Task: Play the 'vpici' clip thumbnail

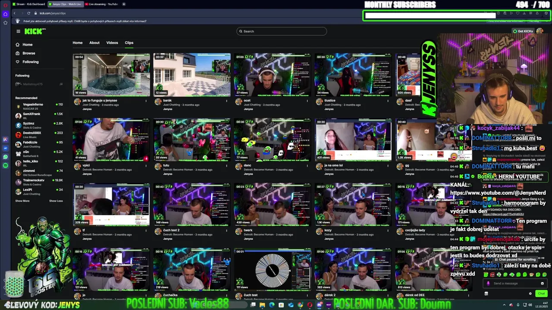Action: pyautogui.click(x=111, y=140)
